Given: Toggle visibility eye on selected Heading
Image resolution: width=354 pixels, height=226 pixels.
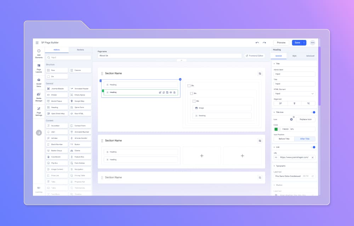Looking at the screenshot, I should coord(171,93).
